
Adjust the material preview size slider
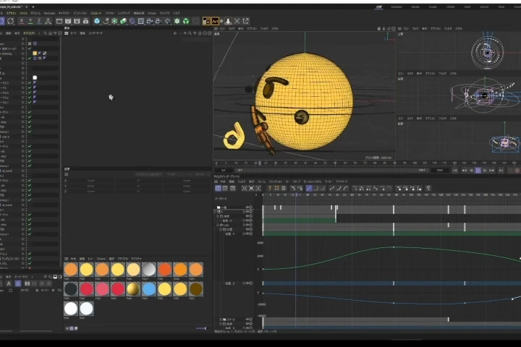coord(201,328)
